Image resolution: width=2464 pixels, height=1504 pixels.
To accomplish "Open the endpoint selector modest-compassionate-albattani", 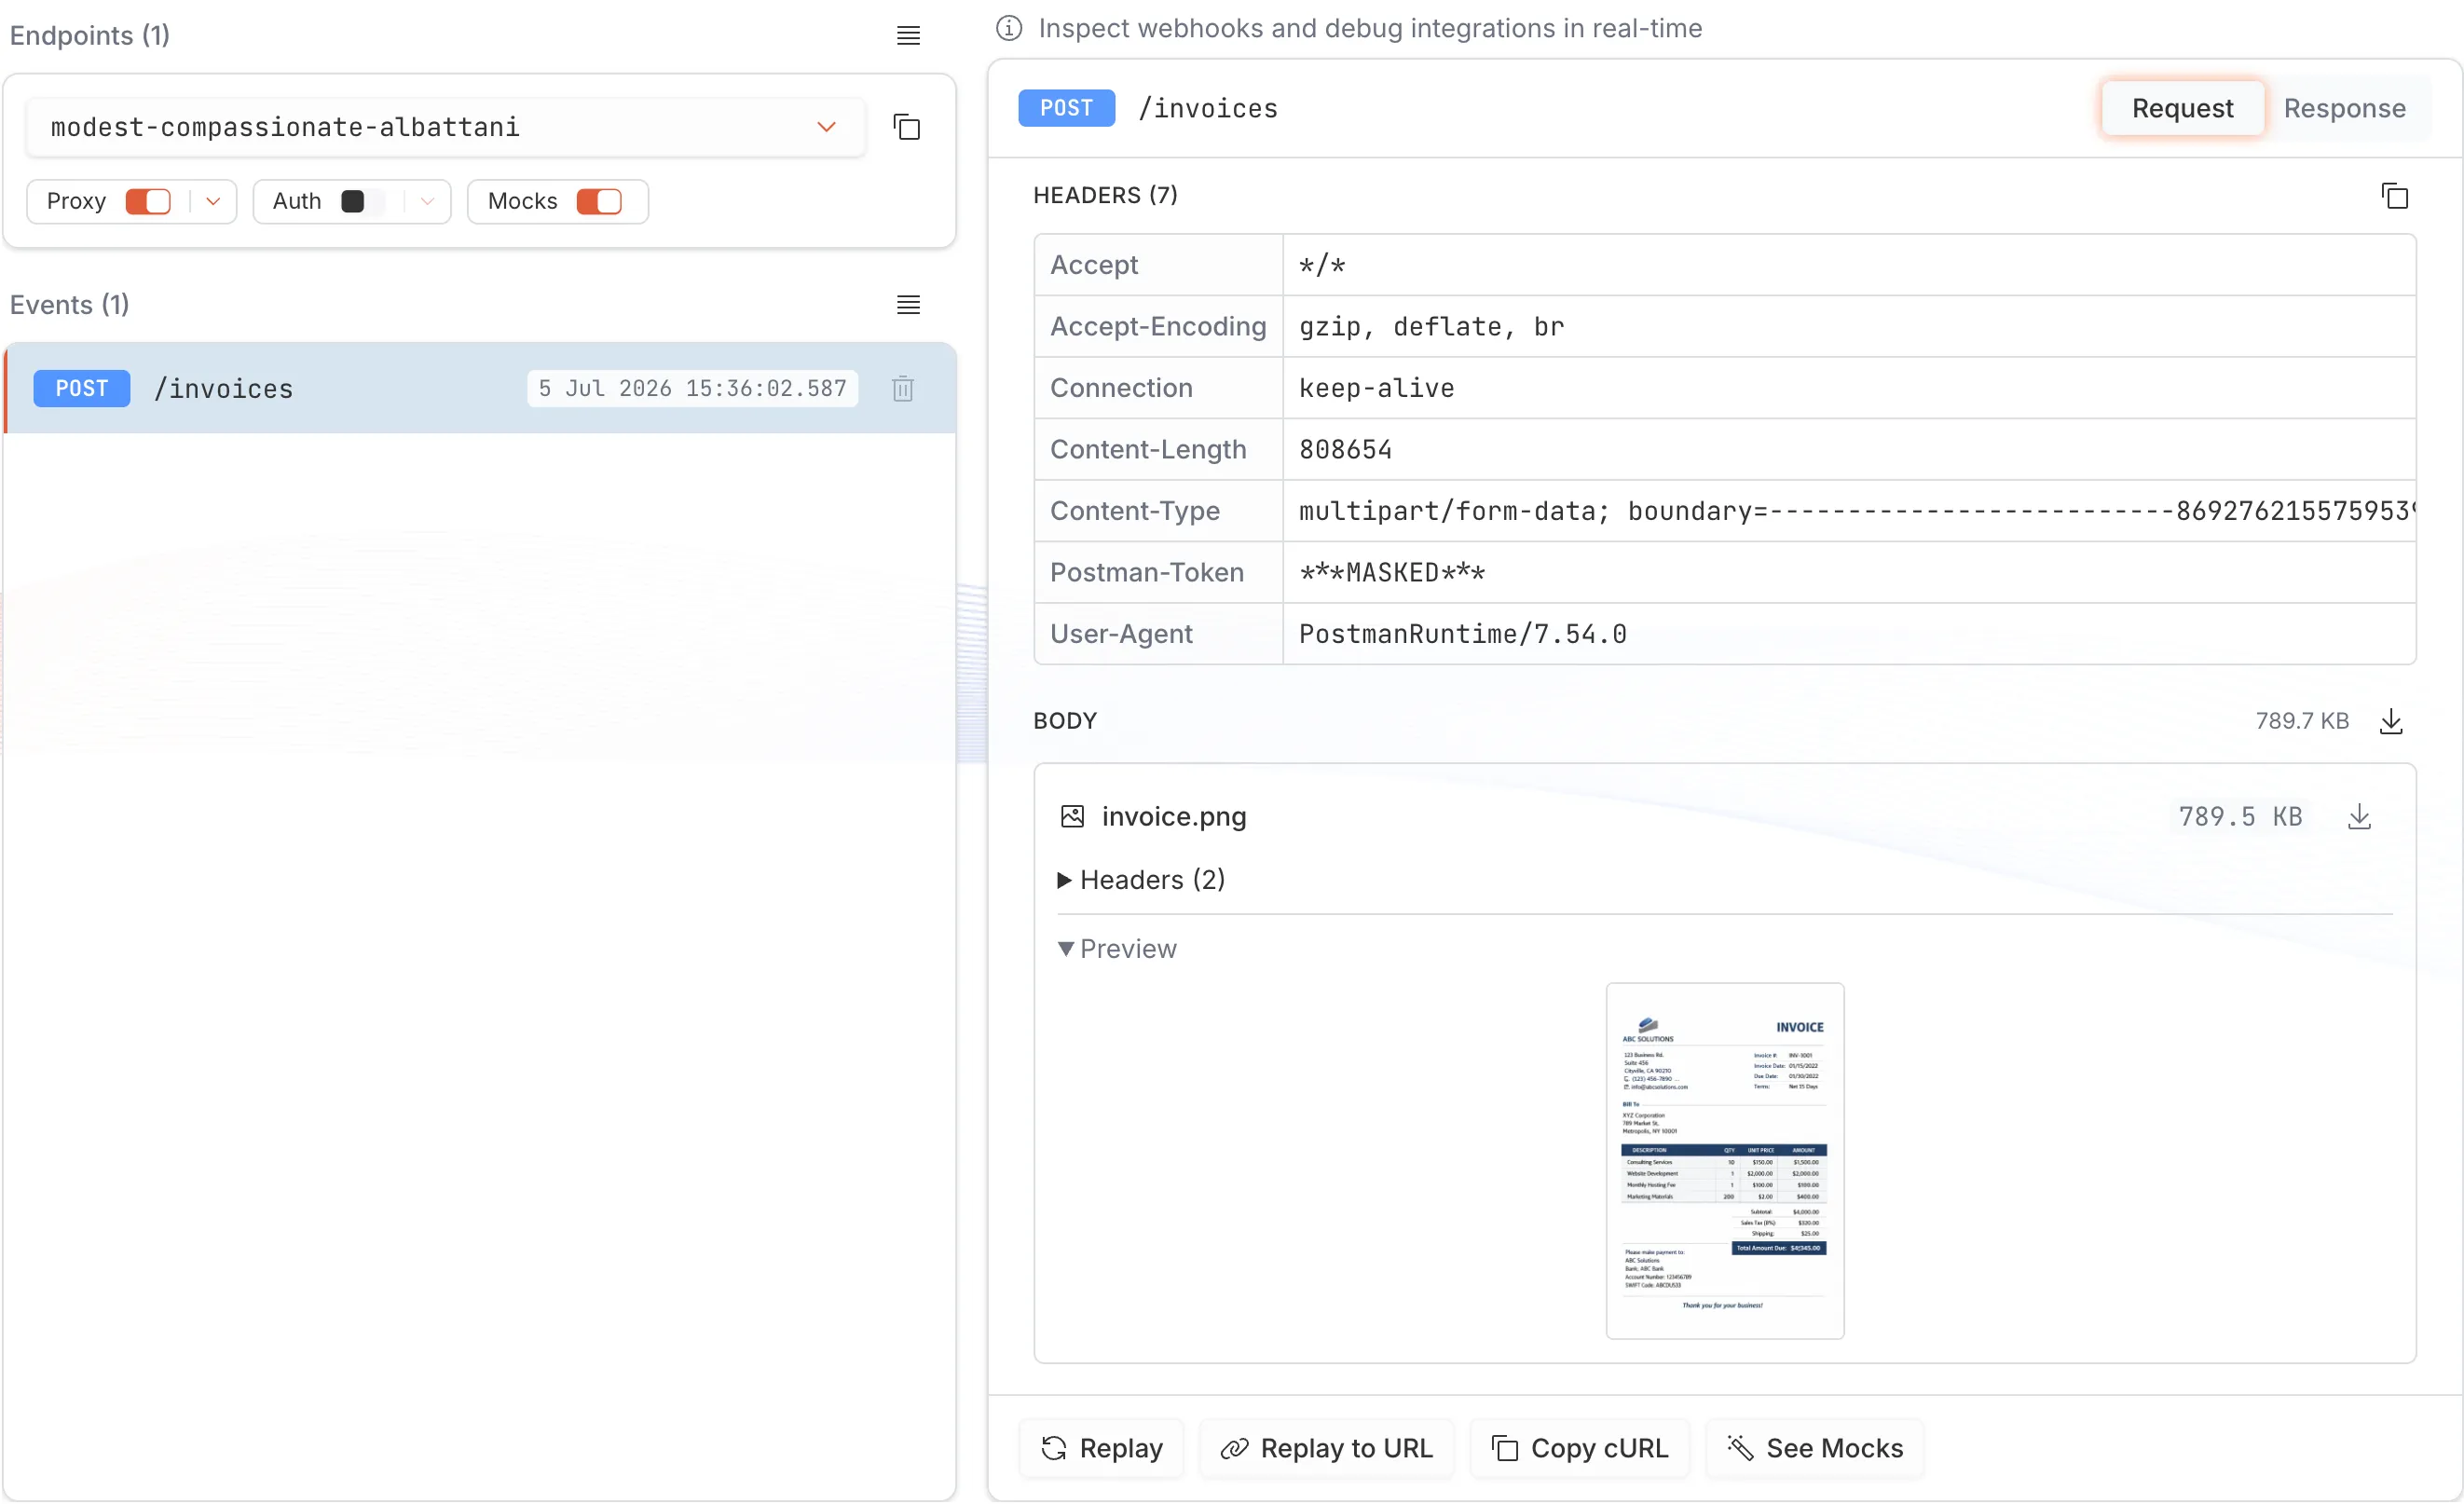I will click(445, 127).
